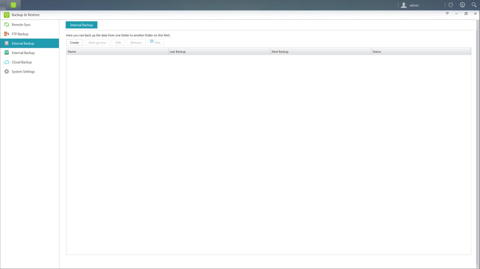Open the search magnifier icon

pos(474,5)
